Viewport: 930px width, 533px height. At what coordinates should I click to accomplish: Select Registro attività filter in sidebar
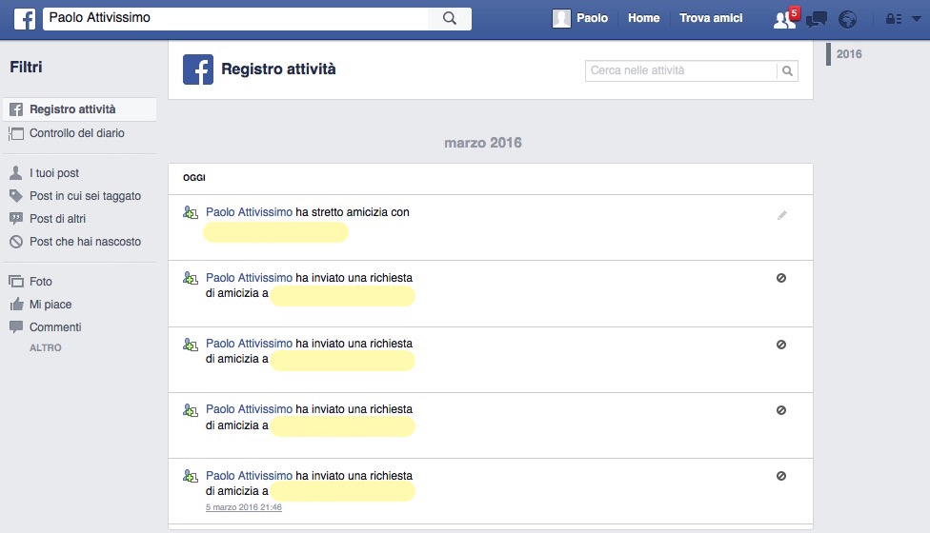coord(79,109)
